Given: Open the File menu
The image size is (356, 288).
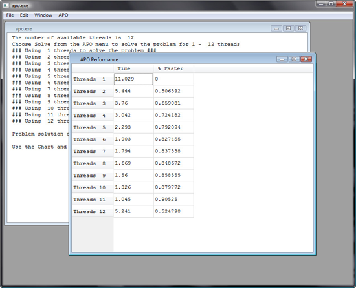Looking at the screenshot, I should coord(10,15).
